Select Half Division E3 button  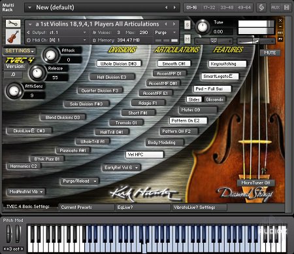pyautogui.click(x=112, y=77)
